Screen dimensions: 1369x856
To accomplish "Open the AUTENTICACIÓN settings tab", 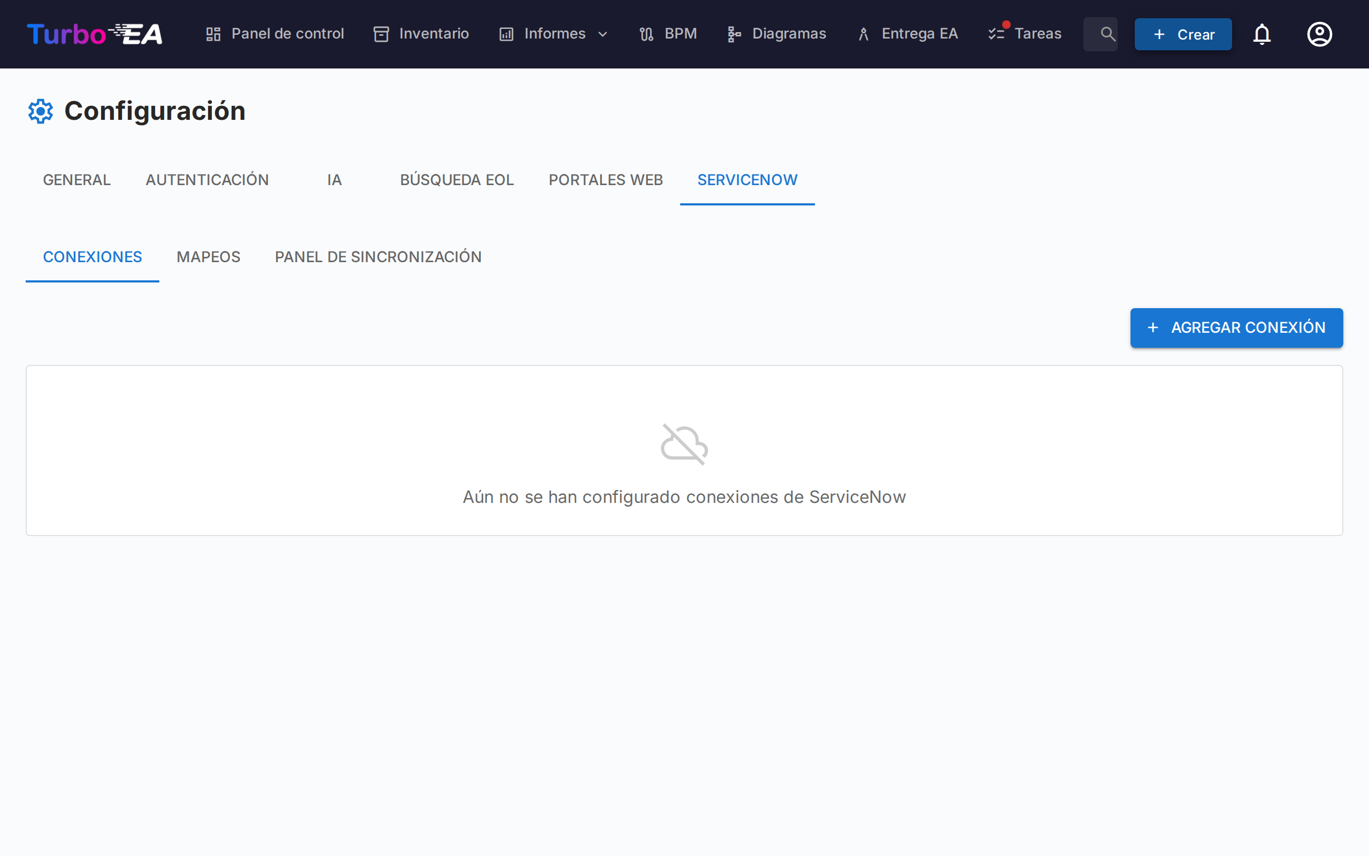I will [207, 179].
